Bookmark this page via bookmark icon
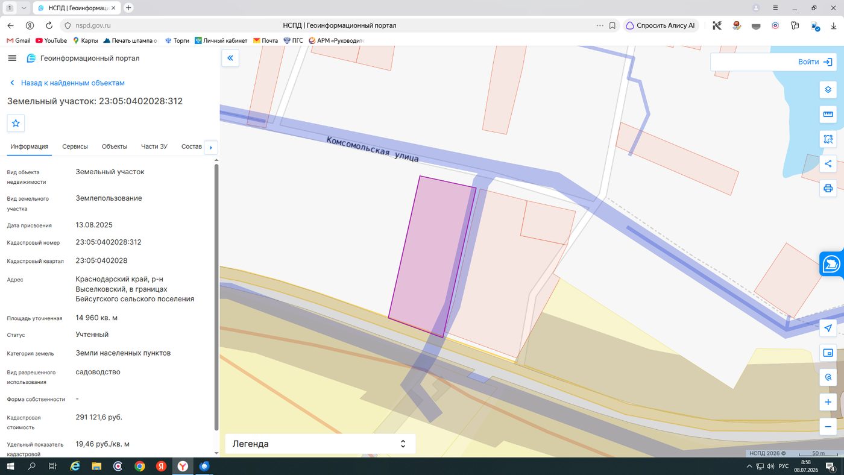The image size is (844, 475). coord(613,26)
